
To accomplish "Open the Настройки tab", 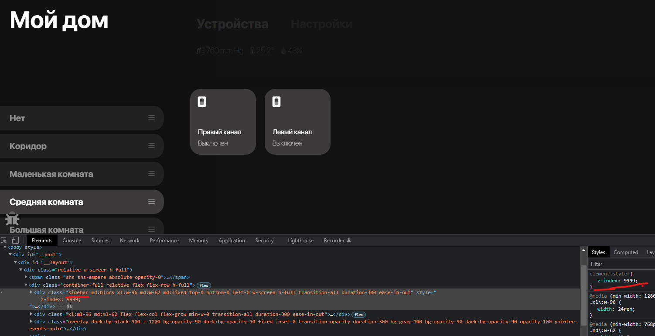I will click(321, 24).
